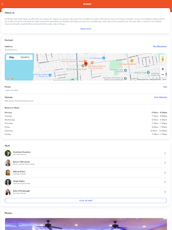This screenshot has width=172, height=230.
Task: Open map Terms link
Action: pos(164,80)
